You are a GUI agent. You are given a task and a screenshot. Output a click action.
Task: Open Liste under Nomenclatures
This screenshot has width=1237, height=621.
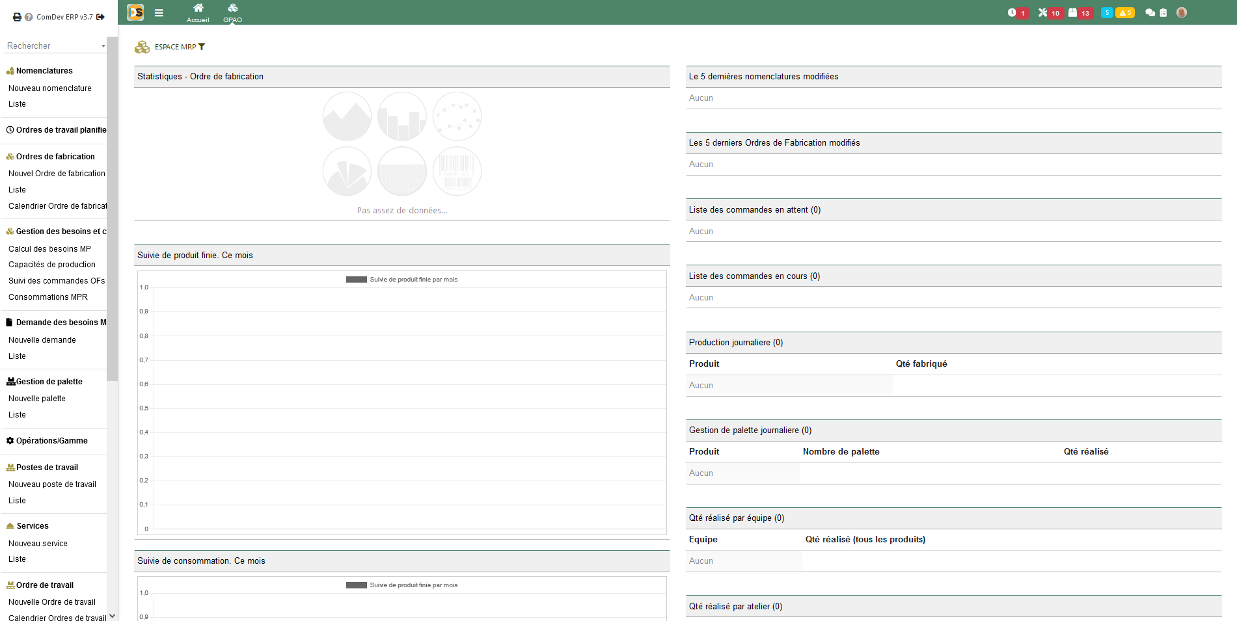[17, 104]
